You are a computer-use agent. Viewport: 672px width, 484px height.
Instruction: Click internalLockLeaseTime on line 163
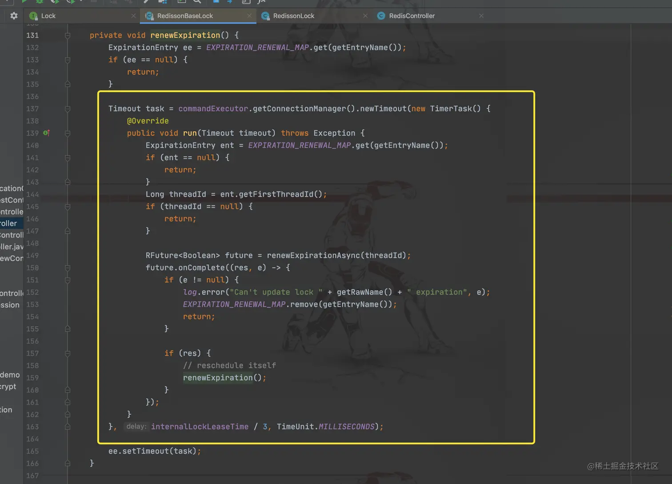click(200, 426)
